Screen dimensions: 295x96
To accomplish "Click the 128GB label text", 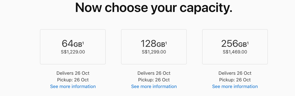I will (x=153, y=44).
